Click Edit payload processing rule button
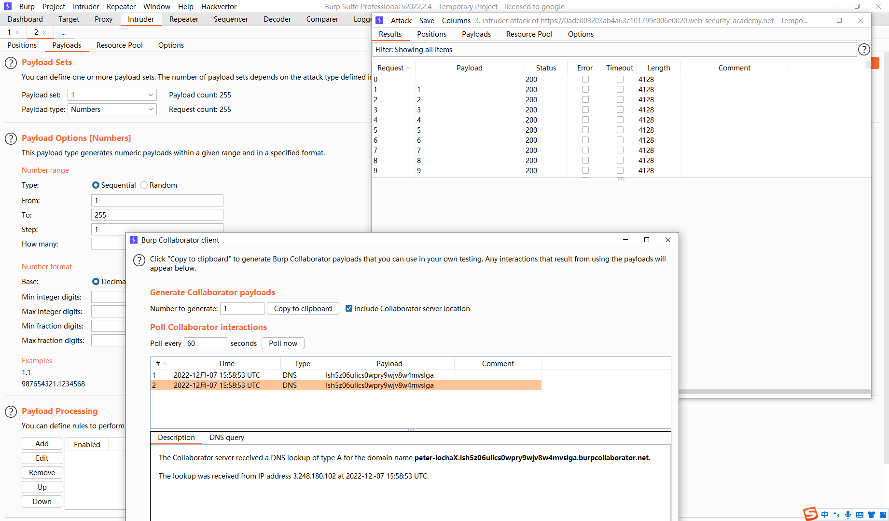The height and width of the screenshot is (521, 889). (x=42, y=458)
